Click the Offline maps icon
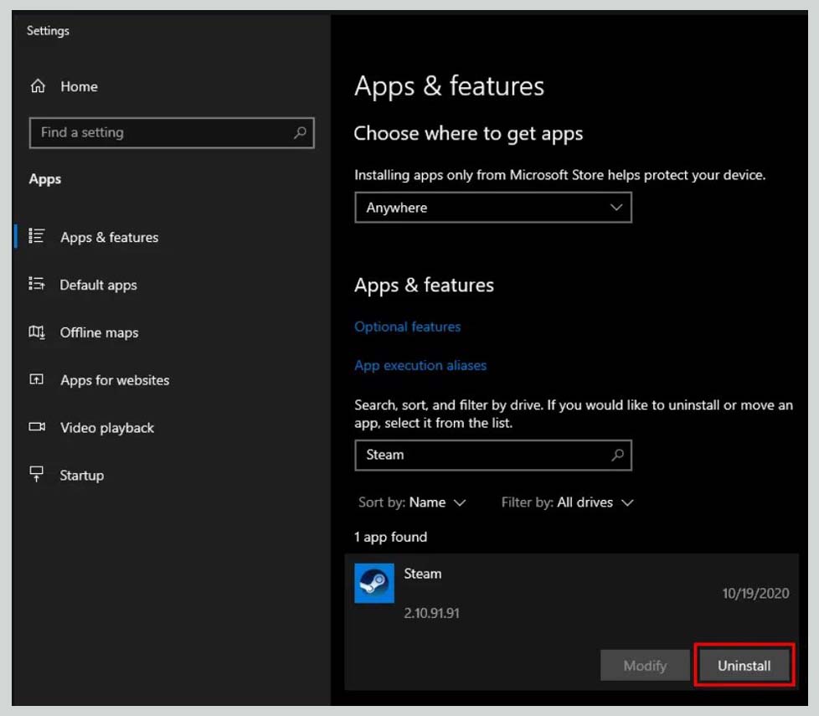 [37, 332]
